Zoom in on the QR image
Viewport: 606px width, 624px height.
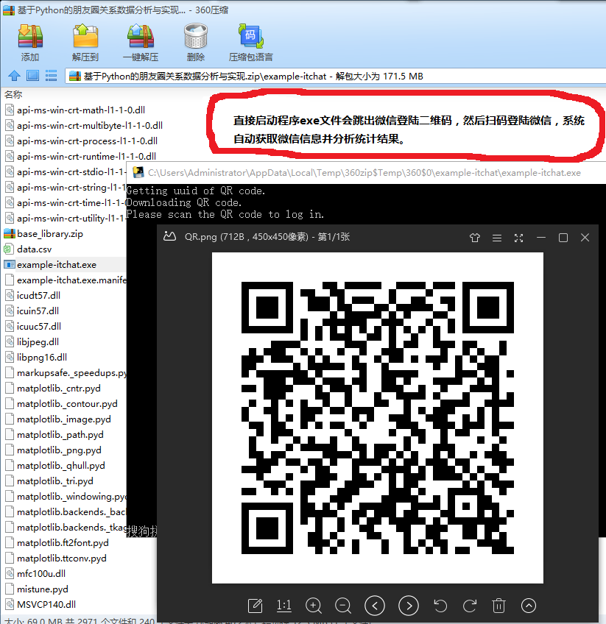(314, 606)
